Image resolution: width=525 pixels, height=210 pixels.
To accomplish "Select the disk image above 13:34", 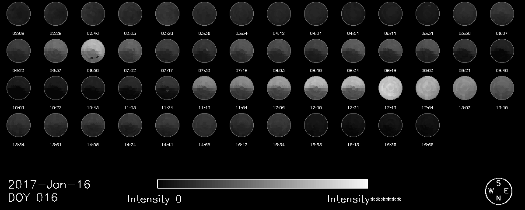I will pyautogui.click(x=18, y=126).
